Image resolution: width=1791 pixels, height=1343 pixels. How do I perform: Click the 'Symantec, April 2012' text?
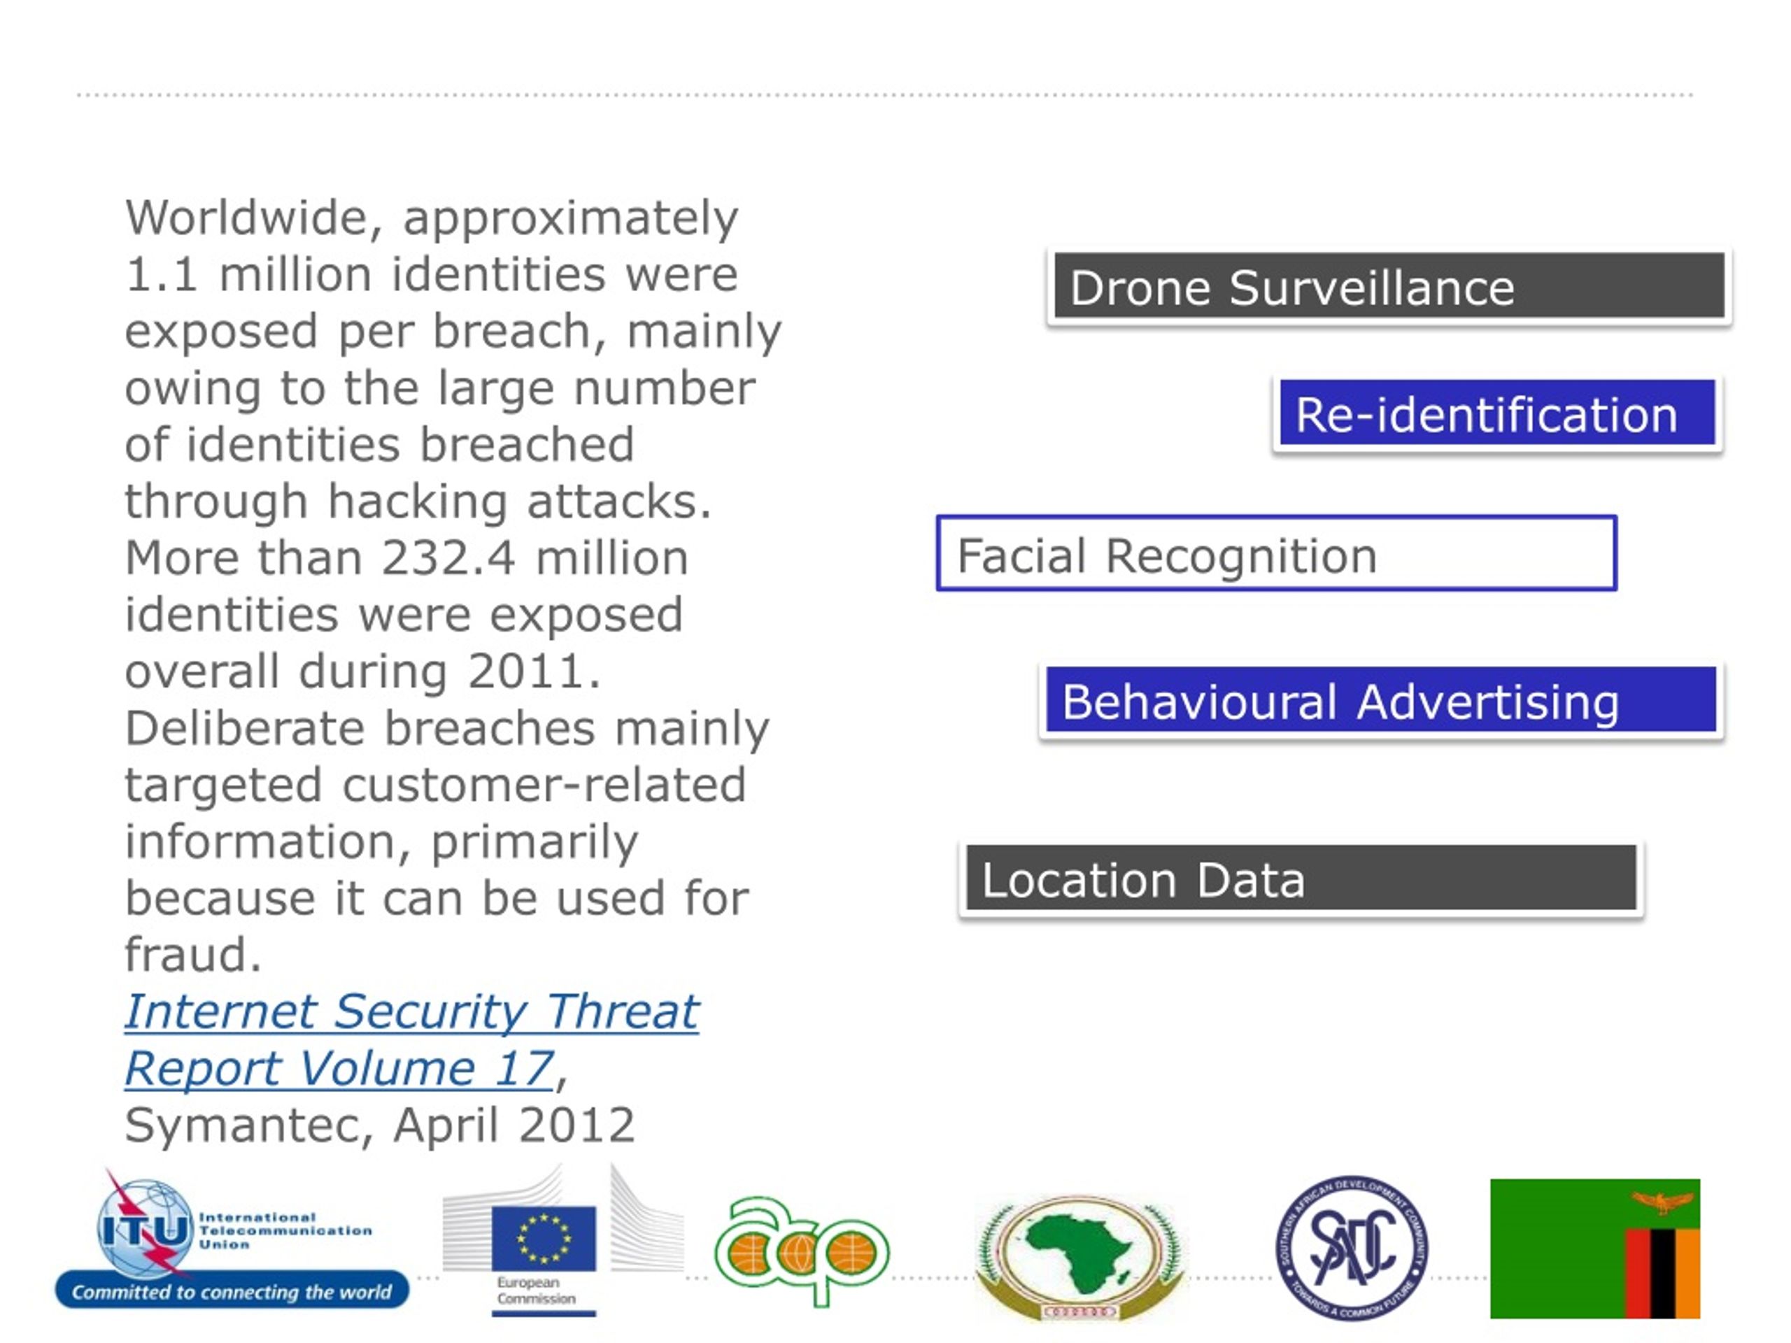(380, 1125)
